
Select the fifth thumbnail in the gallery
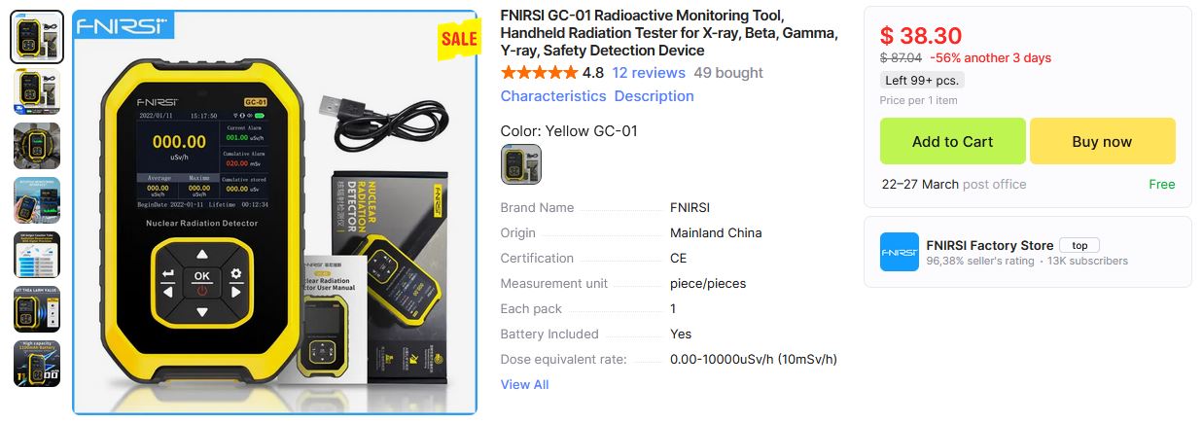coord(37,255)
